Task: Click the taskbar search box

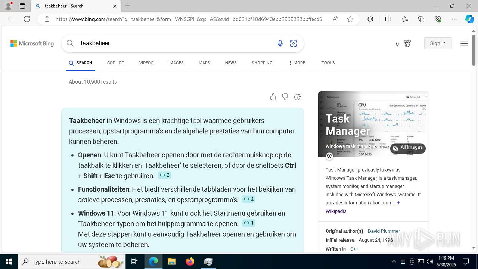Action: click(x=72, y=262)
